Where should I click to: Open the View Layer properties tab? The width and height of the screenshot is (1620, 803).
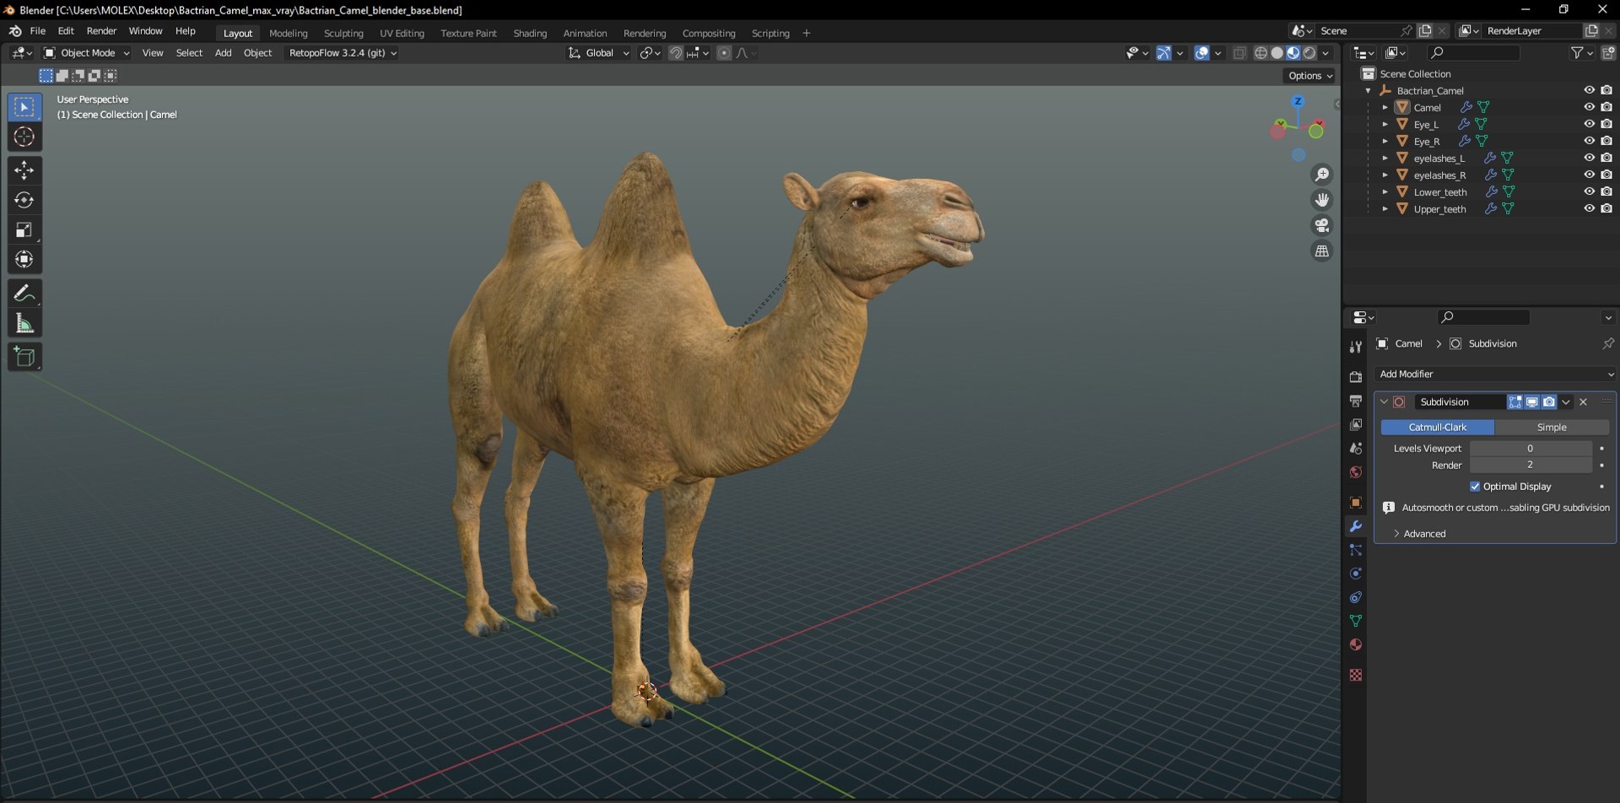click(x=1355, y=424)
